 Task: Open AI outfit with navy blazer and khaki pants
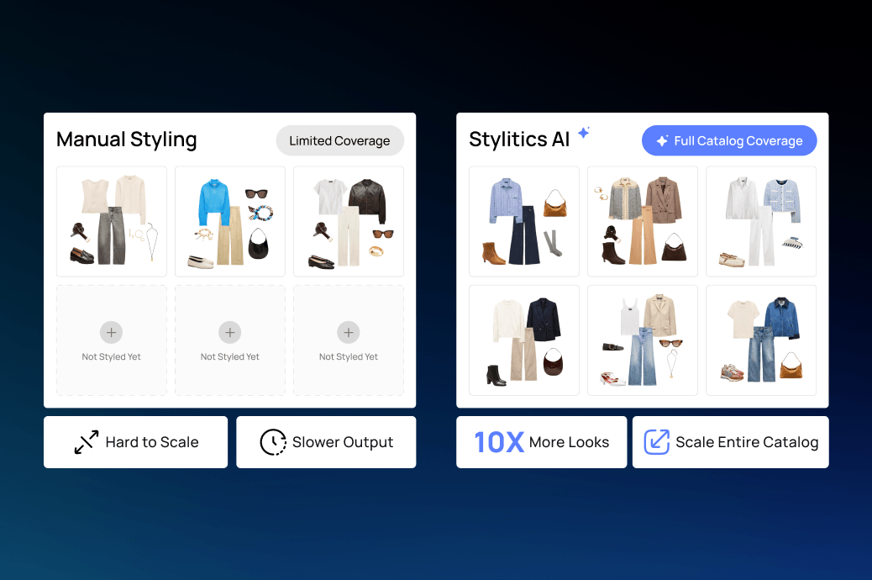(524, 340)
